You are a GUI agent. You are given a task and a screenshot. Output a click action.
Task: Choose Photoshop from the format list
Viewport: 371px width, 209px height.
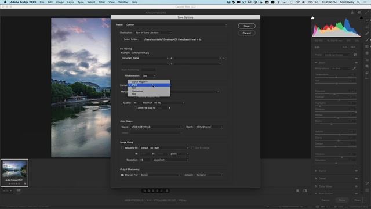coord(149,91)
